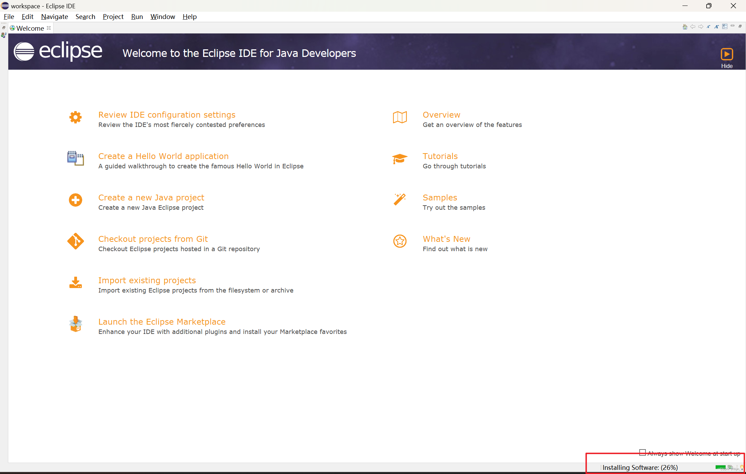Viewport: 746px width, 474px height.
Task: Click the Tutorials graduation cap icon
Action: (x=400, y=159)
